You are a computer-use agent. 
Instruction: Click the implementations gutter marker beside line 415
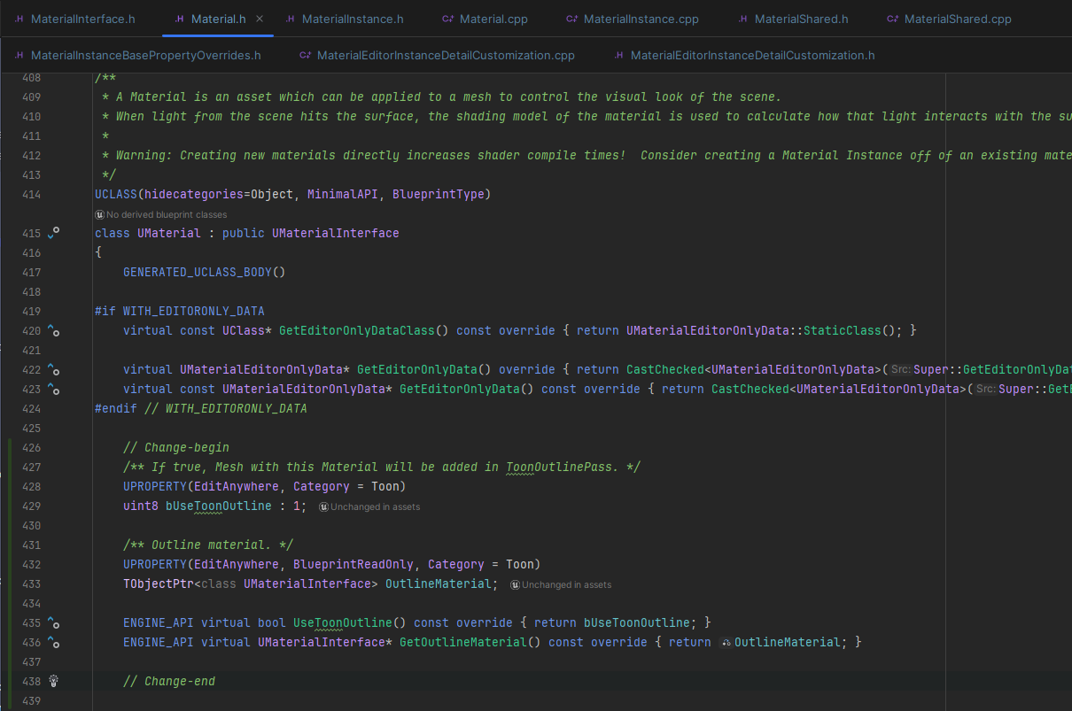coord(53,233)
